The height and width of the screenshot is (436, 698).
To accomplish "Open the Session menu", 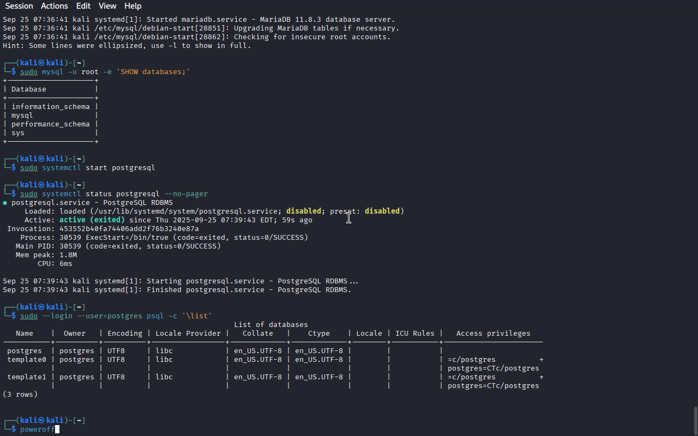I will 19,6.
